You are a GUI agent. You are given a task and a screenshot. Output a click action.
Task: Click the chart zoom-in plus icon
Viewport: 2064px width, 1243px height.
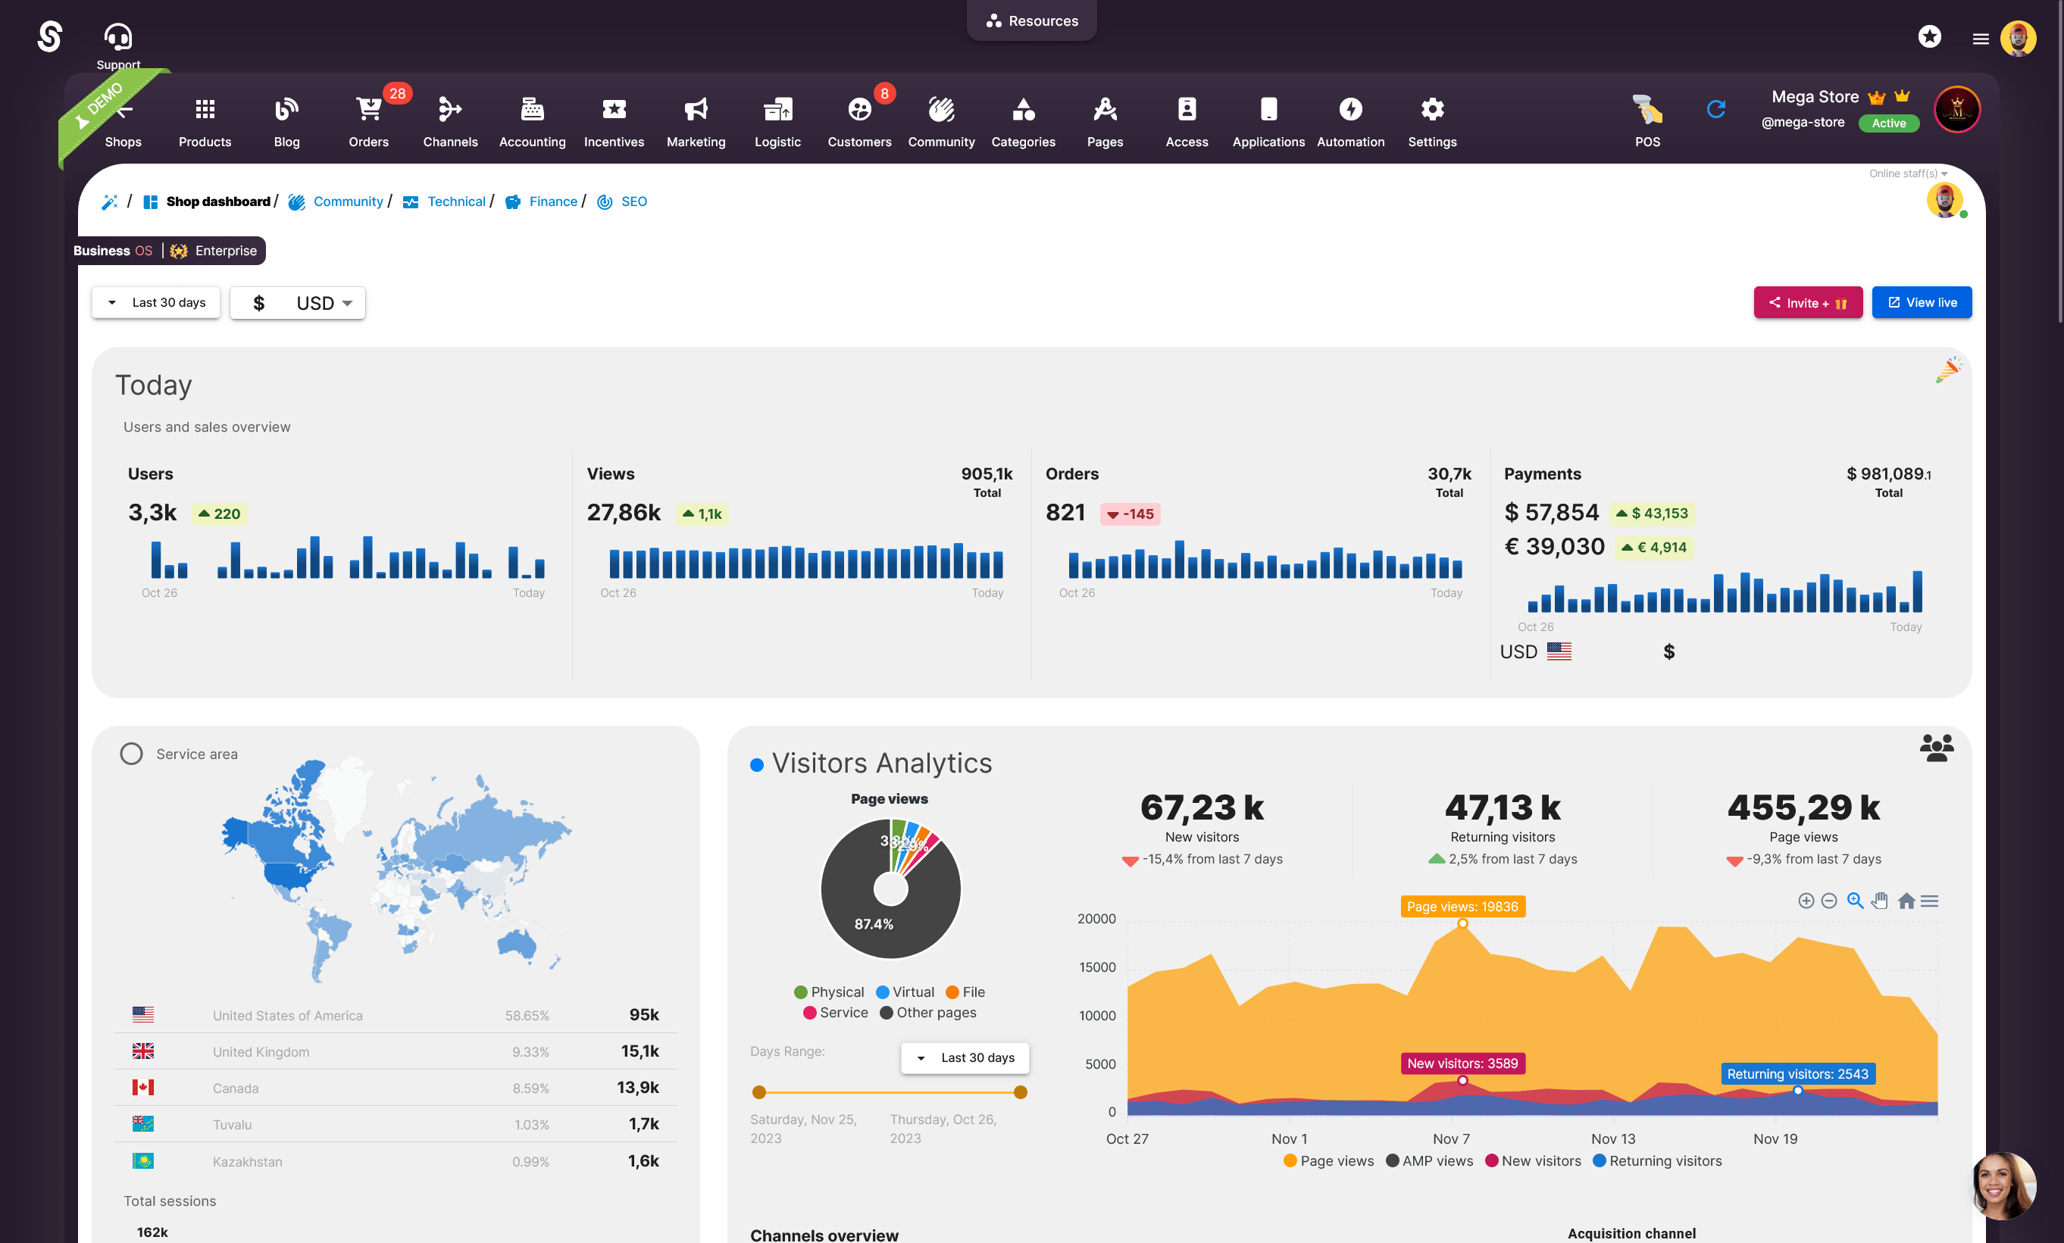click(x=1806, y=901)
